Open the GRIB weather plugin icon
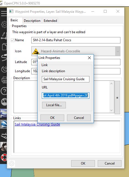Screen dimensions: 129x177 click(x=4, y=113)
